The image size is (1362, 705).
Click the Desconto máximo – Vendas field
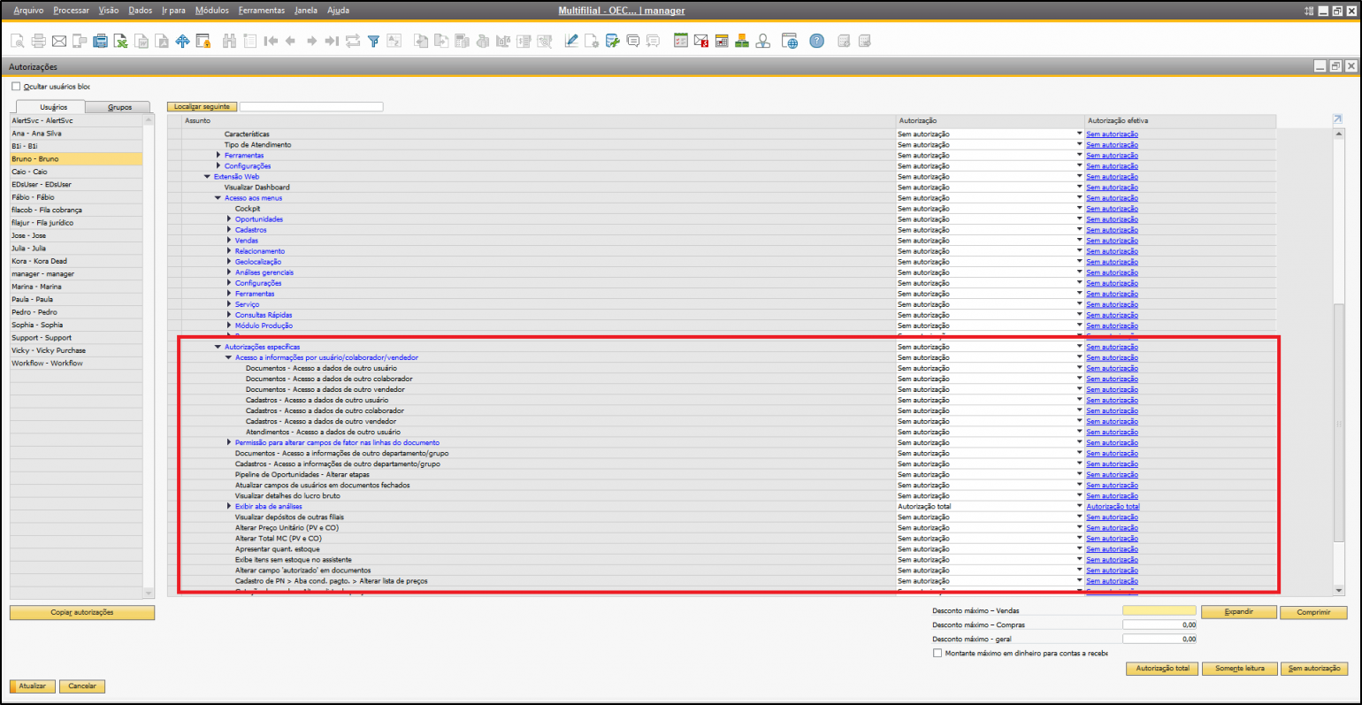click(1159, 611)
